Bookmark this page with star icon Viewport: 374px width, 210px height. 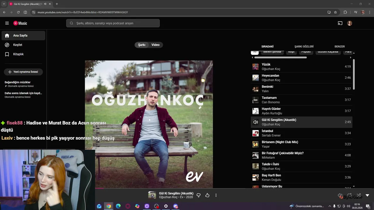pyautogui.click(x=335, y=12)
